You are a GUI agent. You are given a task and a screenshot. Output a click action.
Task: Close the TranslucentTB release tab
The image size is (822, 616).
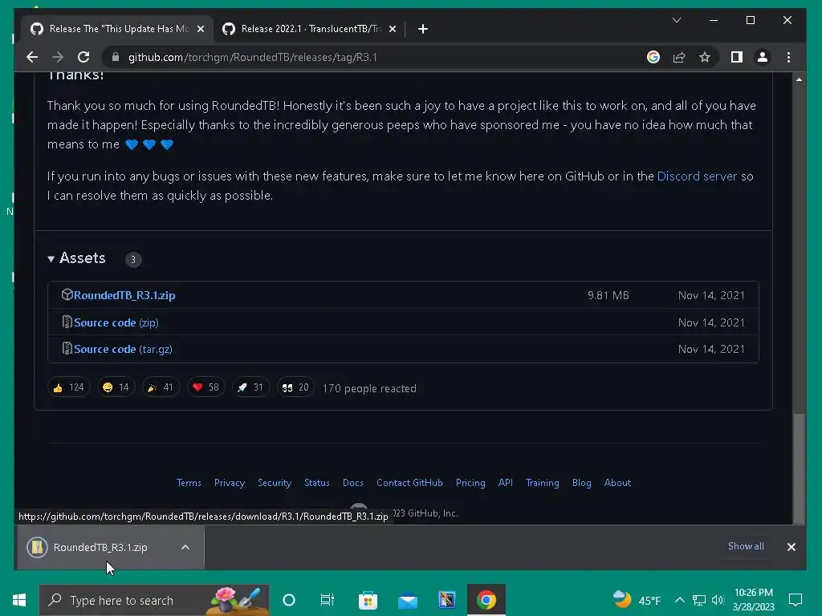(x=392, y=29)
